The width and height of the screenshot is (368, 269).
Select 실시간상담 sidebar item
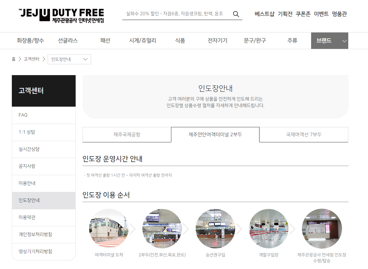pyautogui.click(x=44, y=149)
